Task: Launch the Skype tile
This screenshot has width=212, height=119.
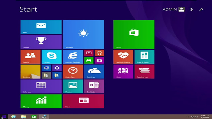Action: point(52,57)
